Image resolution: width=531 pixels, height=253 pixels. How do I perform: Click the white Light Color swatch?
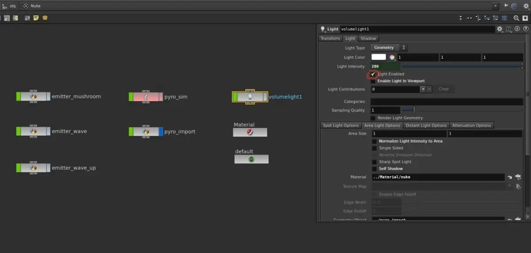(x=379, y=57)
